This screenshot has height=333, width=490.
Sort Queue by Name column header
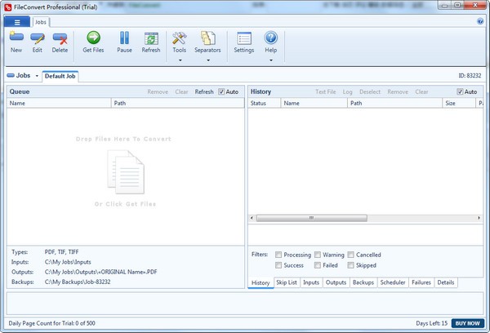[59, 103]
